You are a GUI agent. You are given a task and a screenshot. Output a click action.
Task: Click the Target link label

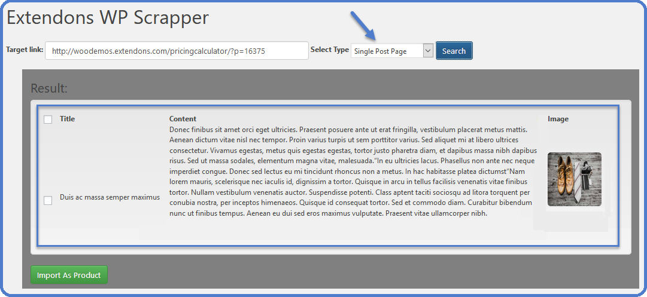coord(25,50)
